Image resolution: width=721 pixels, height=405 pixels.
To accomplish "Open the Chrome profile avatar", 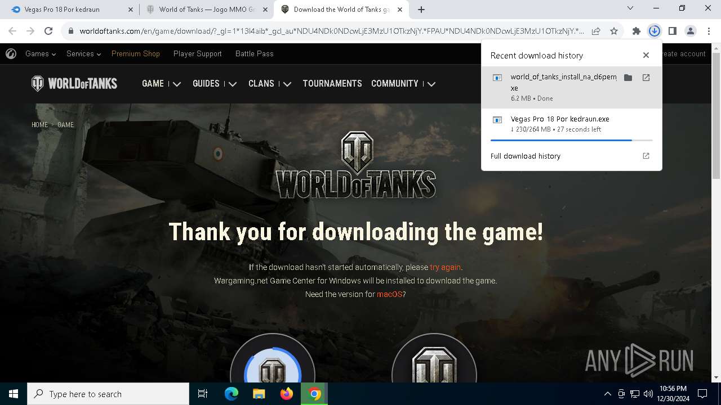I will pos(690,31).
